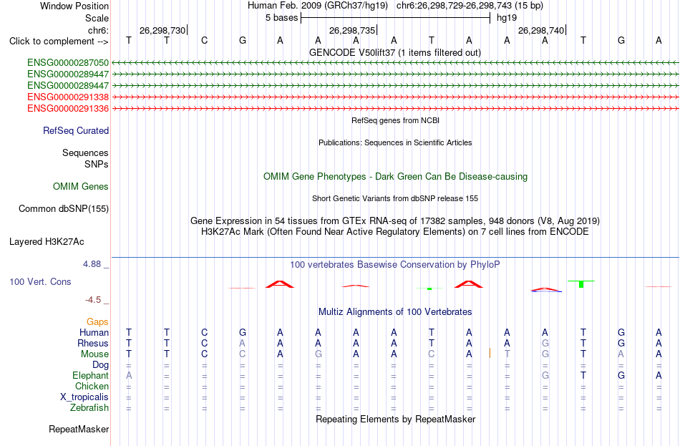Click 'Publications: Sequences in Scientific Articles' title

[395, 142]
